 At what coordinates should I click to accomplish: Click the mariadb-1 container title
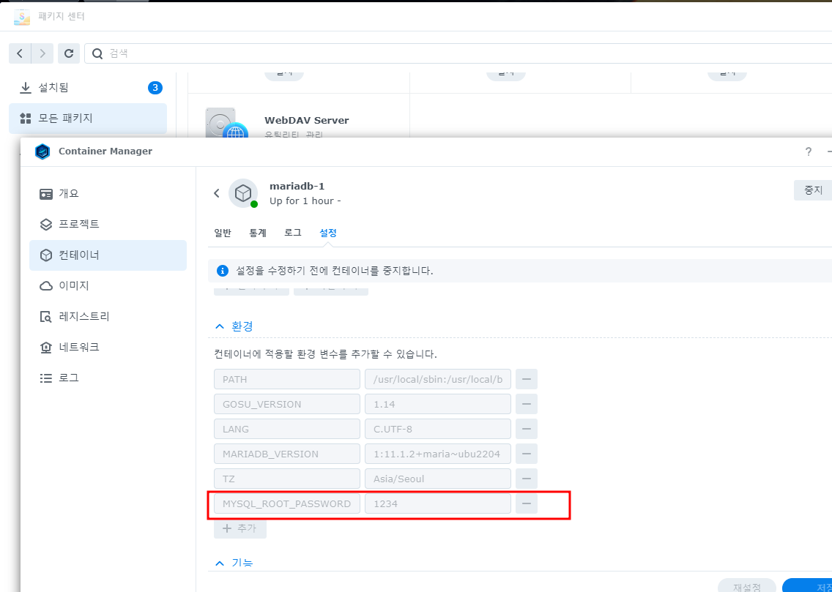(297, 186)
